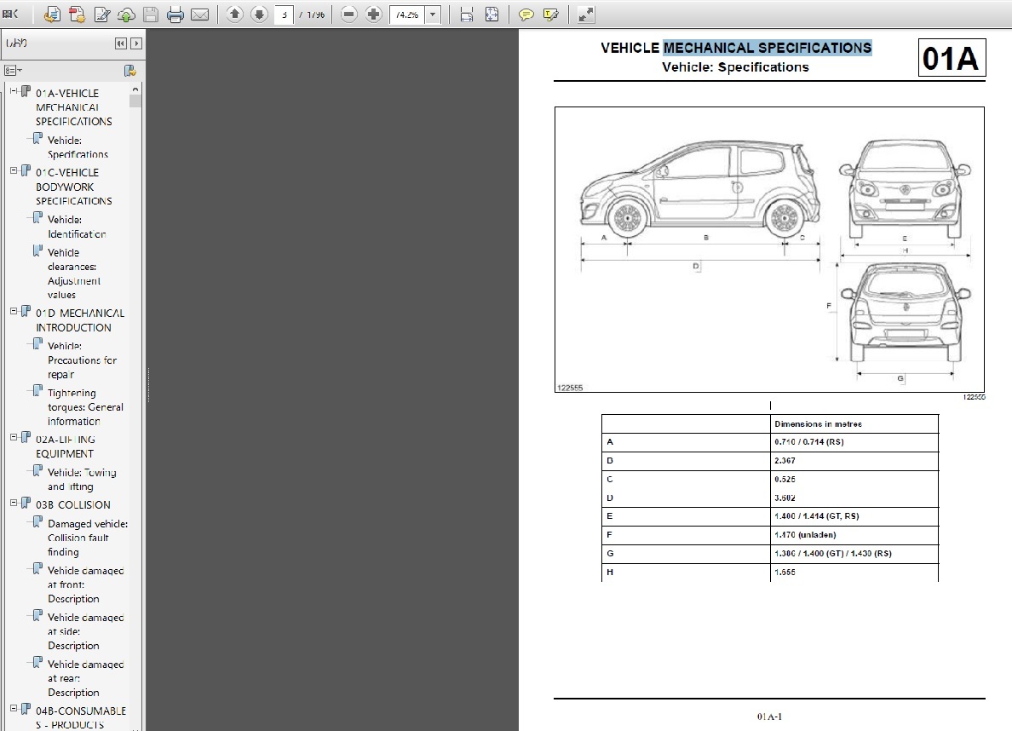
Task: Open bookmark Damaged vehicle: Collision fault finding
Action: tap(87, 538)
